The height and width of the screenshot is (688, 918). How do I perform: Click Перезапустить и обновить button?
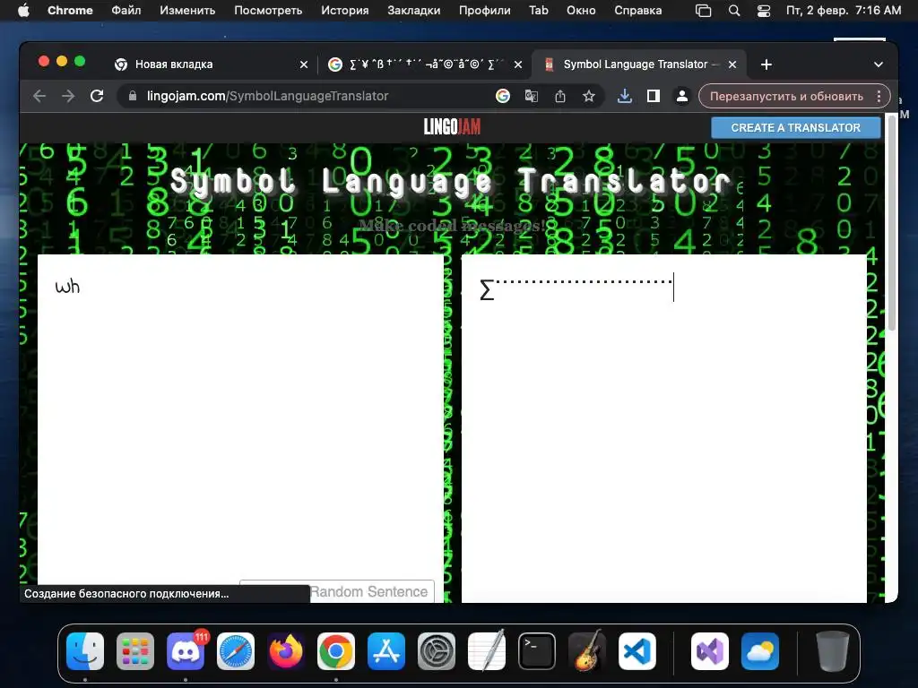(x=786, y=96)
